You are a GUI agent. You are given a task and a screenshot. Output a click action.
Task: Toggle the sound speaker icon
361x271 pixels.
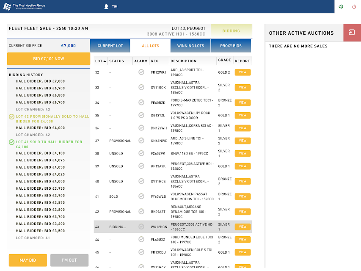[x=341, y=6]
